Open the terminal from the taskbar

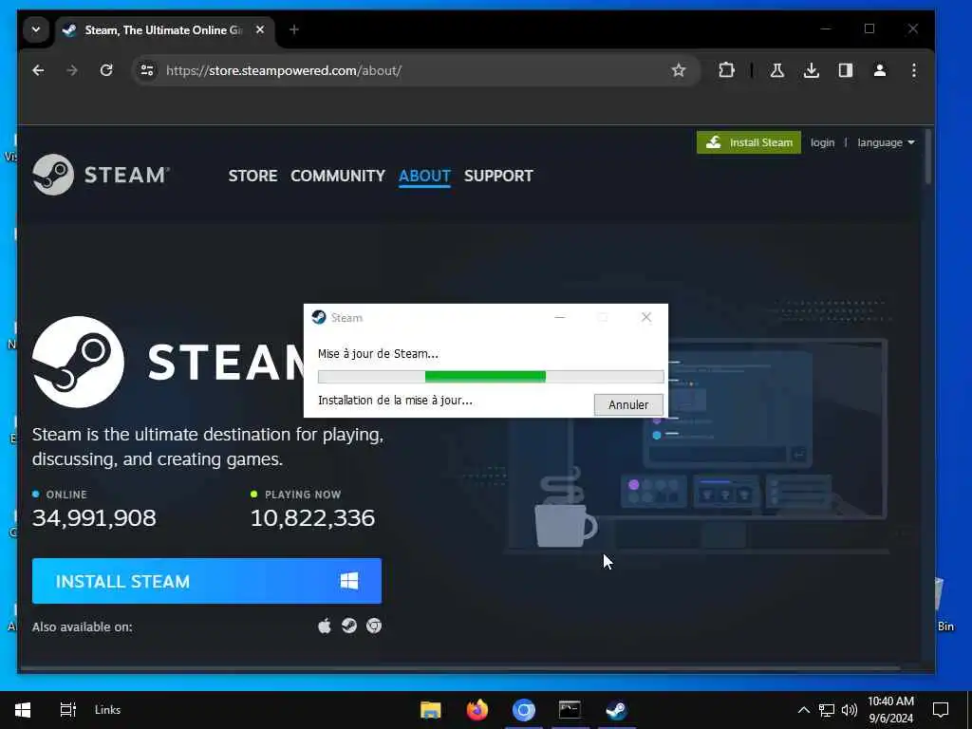coord(570,710)
